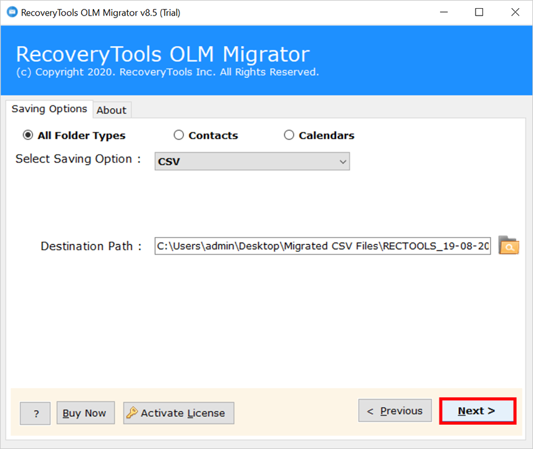Click the Buy Now button
The height and width of the screenshot is (449, 533).
coord(85,413)
